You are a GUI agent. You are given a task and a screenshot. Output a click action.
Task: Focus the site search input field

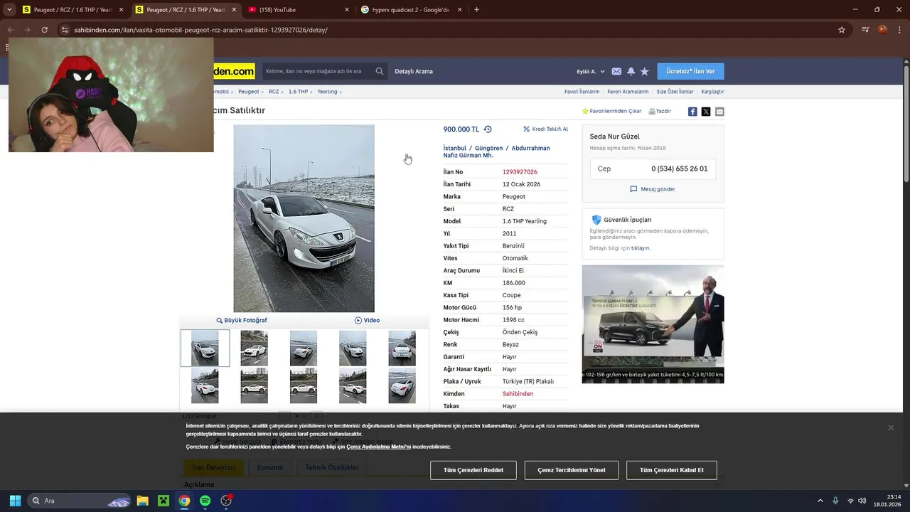[x=318, y=71]
